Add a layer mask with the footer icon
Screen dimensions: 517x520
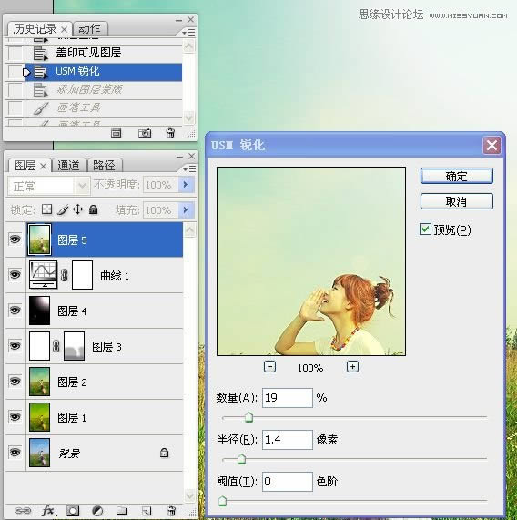pos(73,511)
